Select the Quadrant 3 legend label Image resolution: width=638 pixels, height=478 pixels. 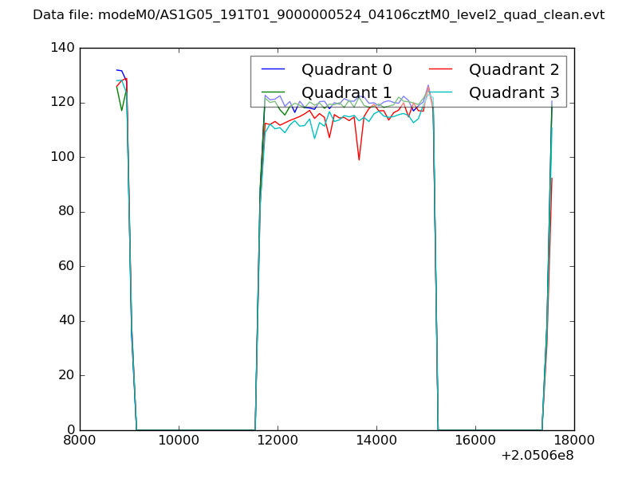point(514,92)
